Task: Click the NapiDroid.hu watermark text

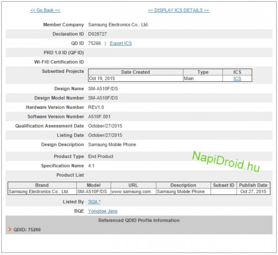Action: (226, 162)
